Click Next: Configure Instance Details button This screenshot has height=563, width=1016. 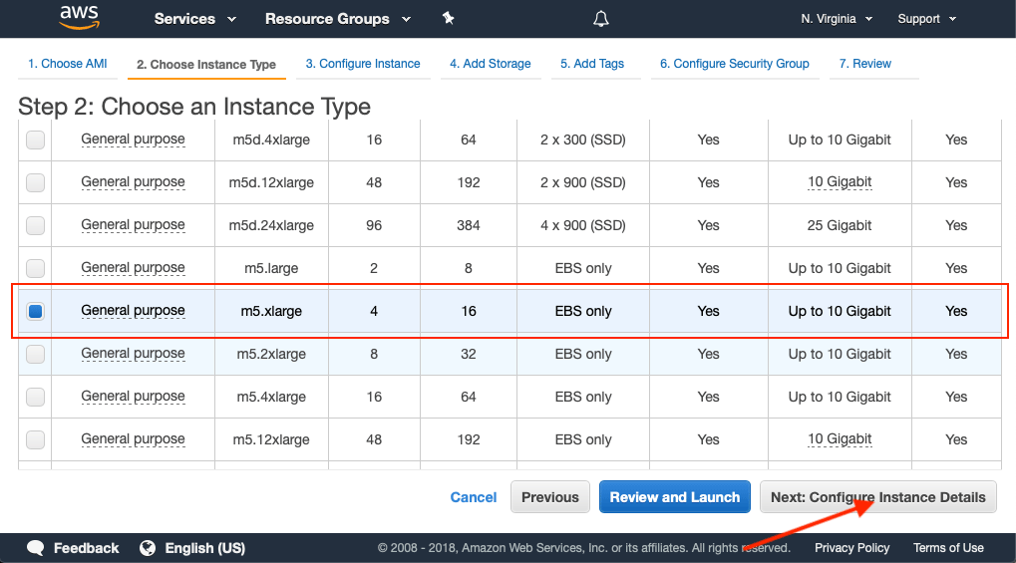point(878,497)
